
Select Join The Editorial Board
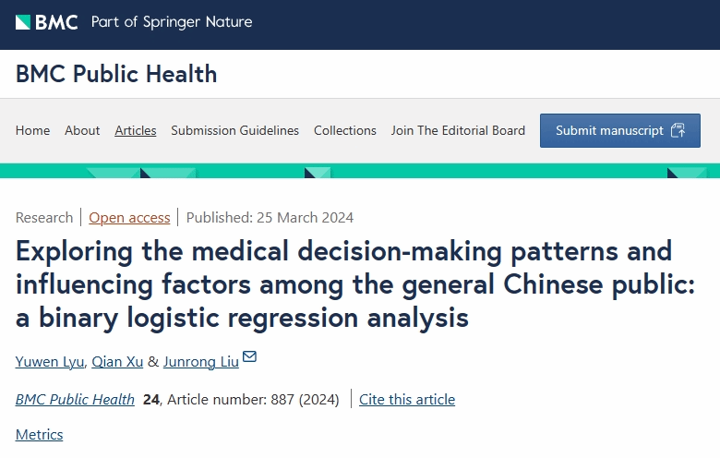pyautogui.click(x=458, y=130)
